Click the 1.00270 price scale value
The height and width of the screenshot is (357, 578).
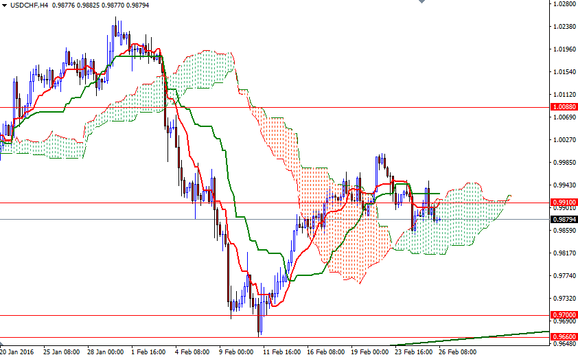[564, 140]
